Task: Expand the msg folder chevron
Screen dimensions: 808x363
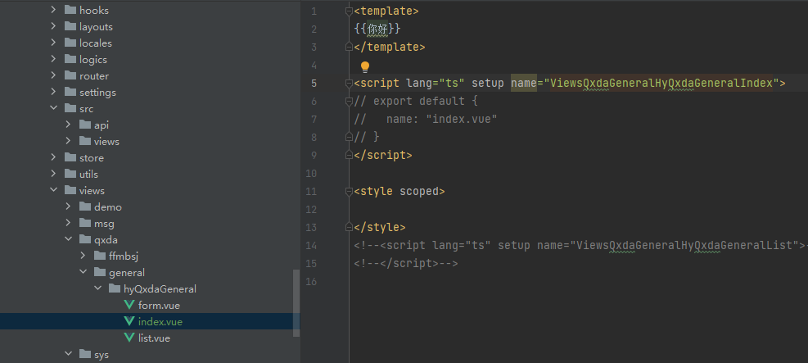Action: click(68, 223)
